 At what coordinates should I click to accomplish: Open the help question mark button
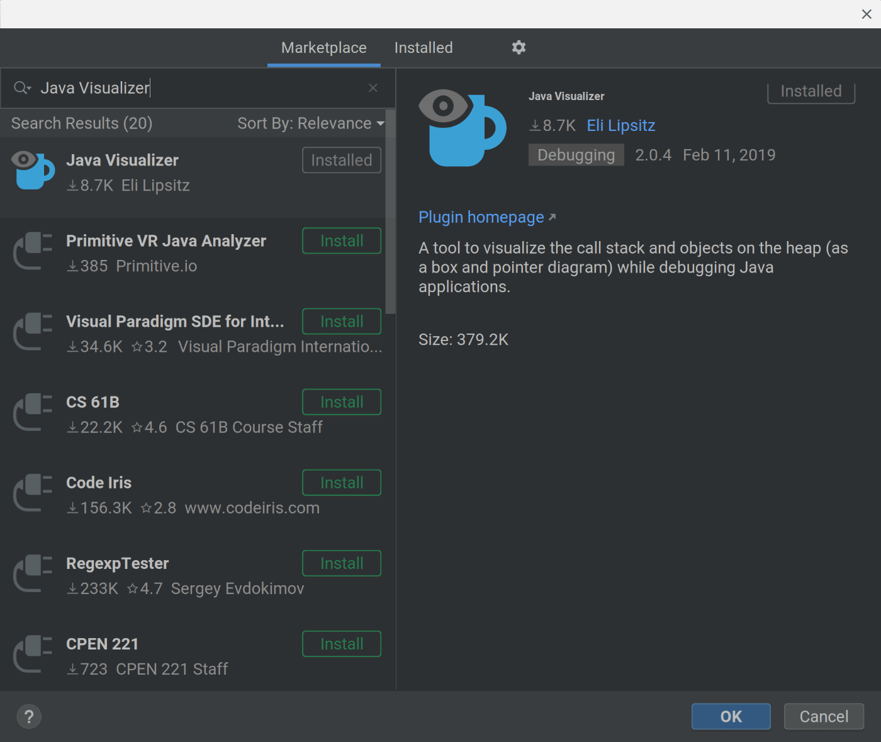(x=29, y=716)
